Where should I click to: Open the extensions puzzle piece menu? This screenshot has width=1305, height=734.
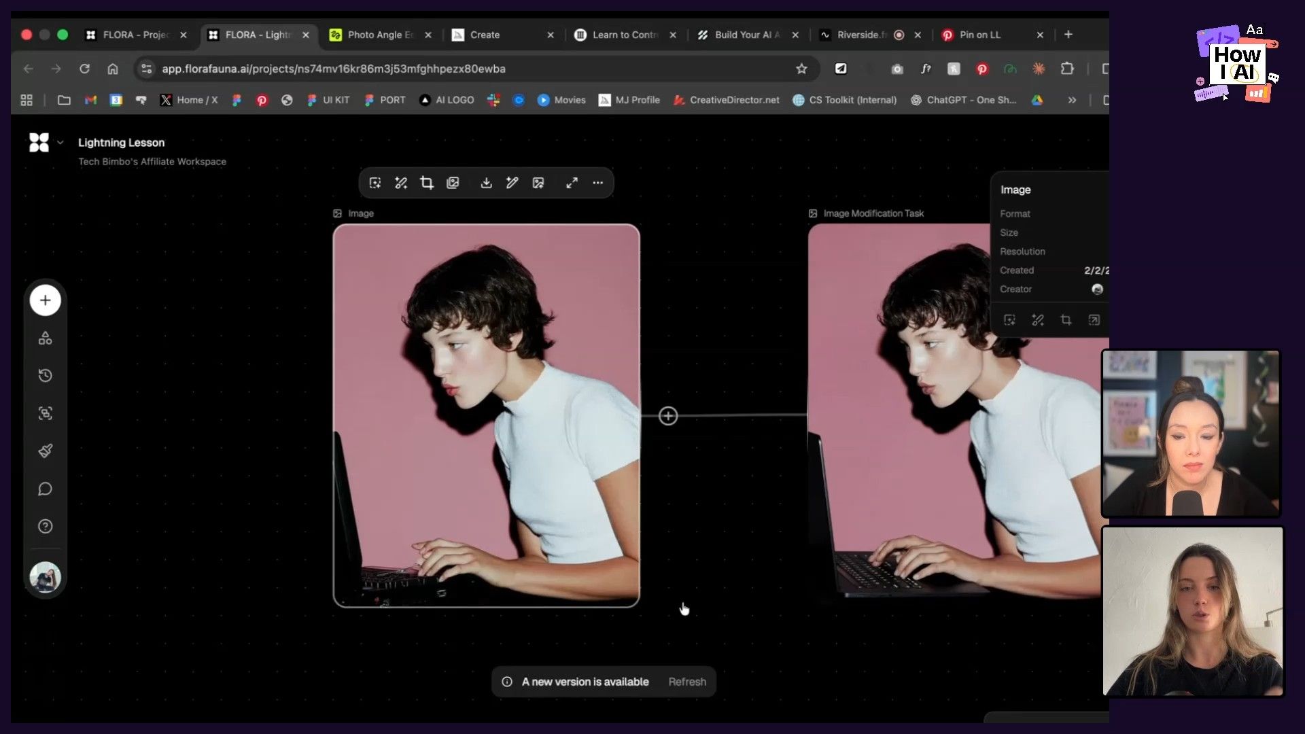point(1067,69)
